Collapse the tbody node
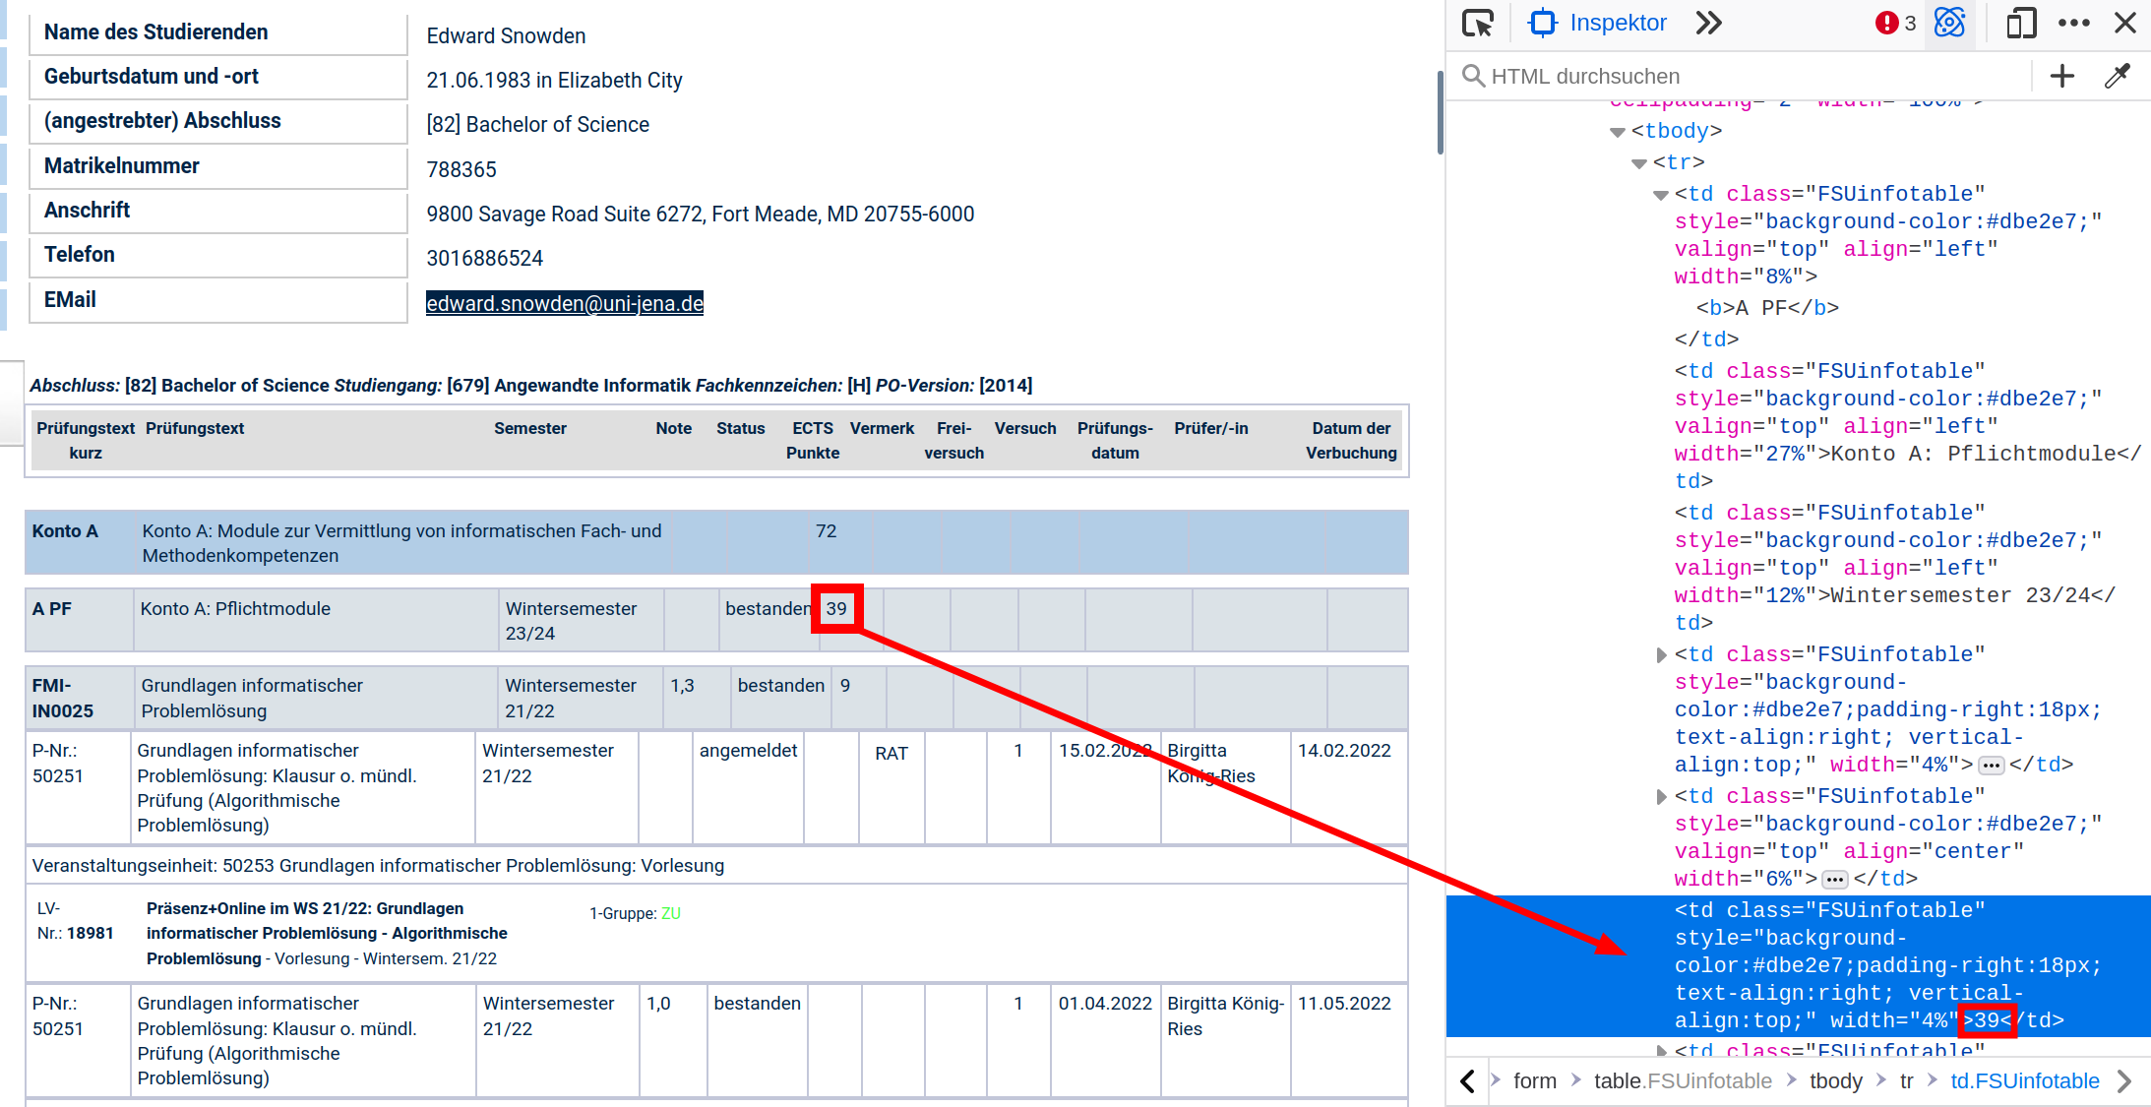 click(x=1618, y=132)
